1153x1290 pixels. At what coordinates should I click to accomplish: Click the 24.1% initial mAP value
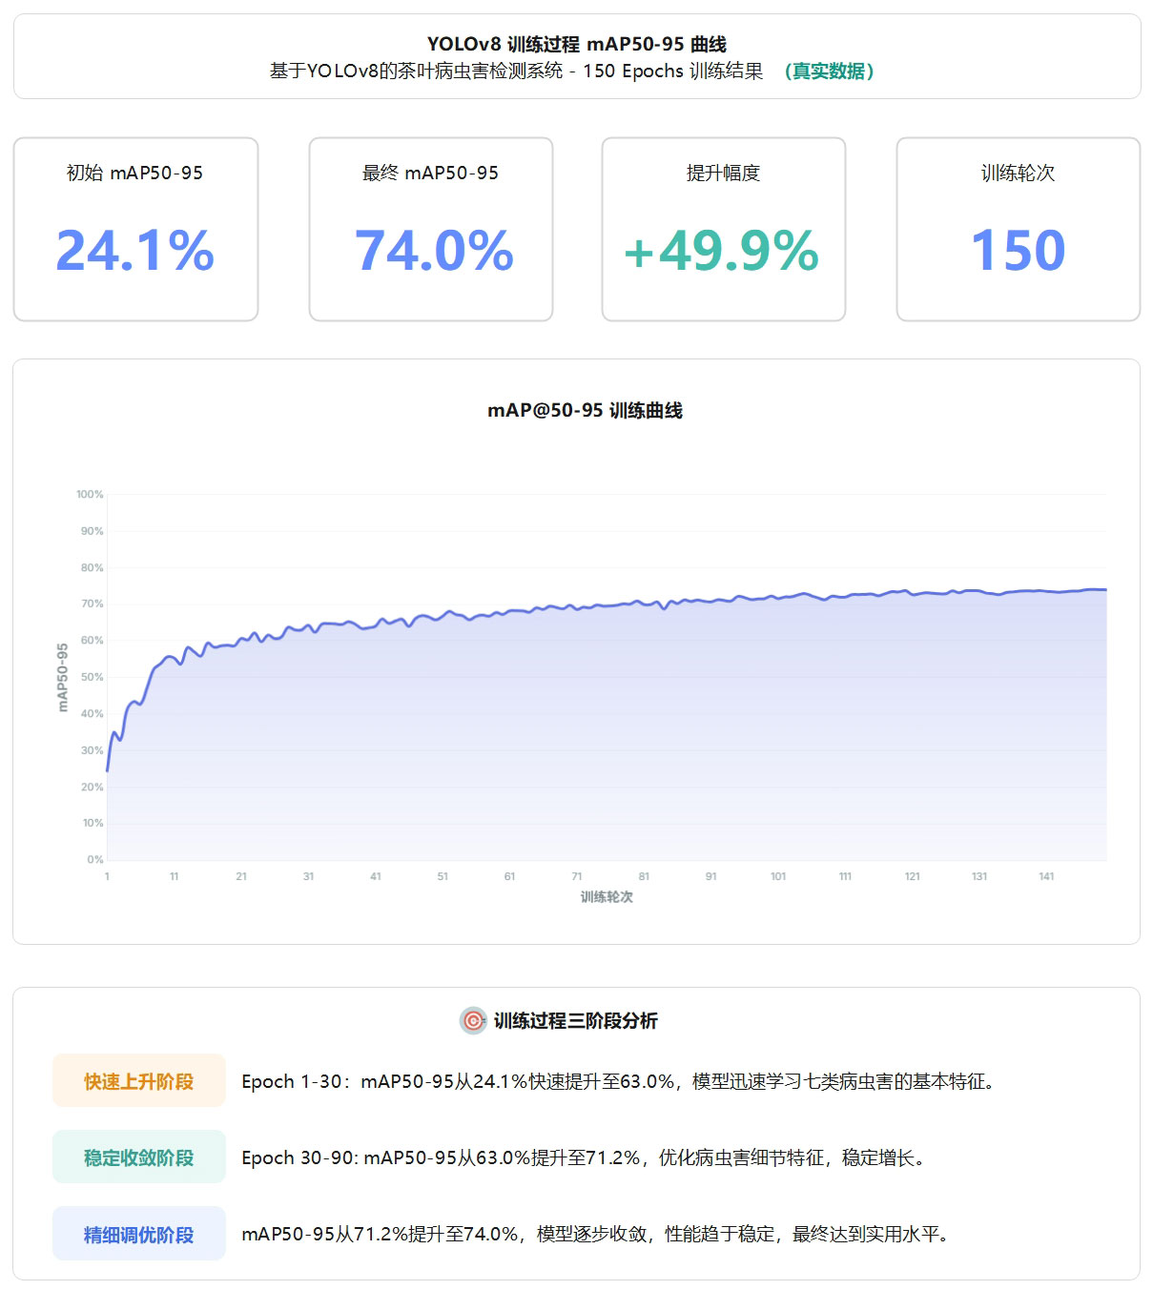click(x=135, y=251)
